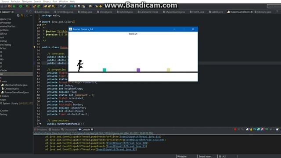The width and height of the screenshot is (281, 158).
Task: Open the Help menu
Action: pos(72,1)
